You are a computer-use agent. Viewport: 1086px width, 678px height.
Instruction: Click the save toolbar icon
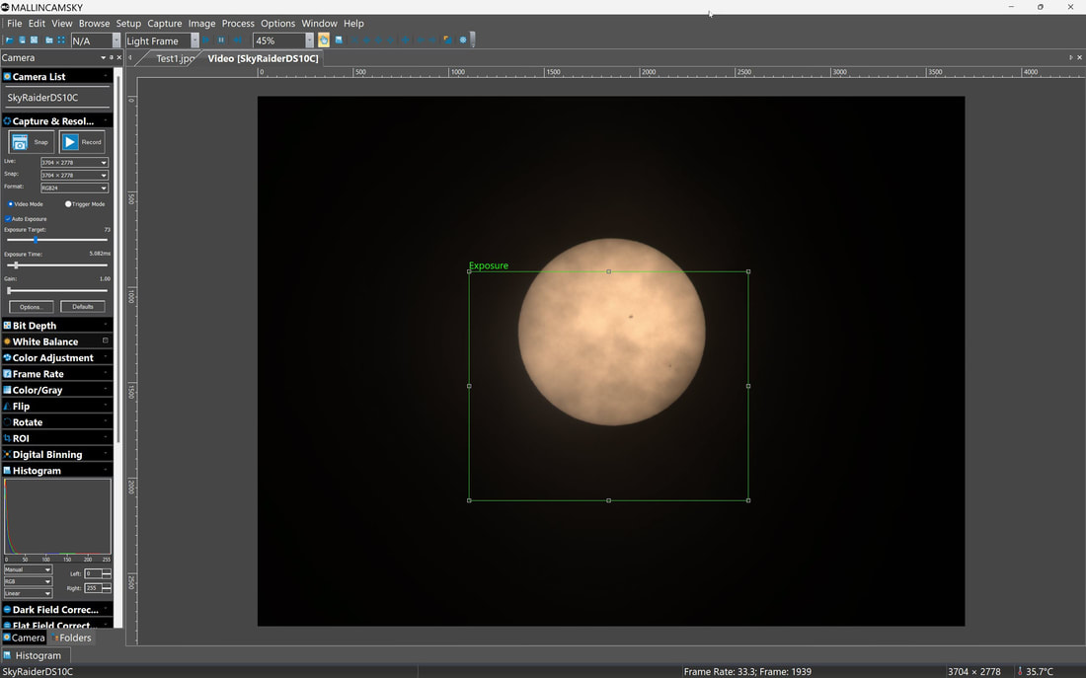pyautogui.click(x=22, y=40)
